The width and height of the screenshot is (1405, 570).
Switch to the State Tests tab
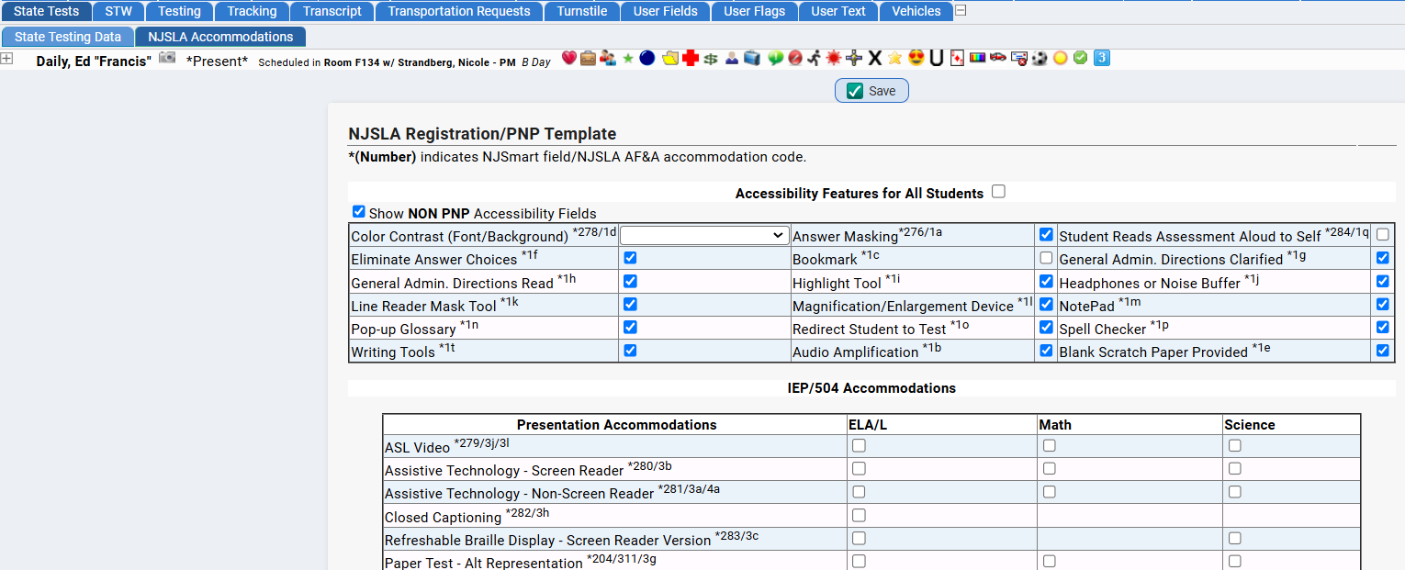tap(46, 11)
